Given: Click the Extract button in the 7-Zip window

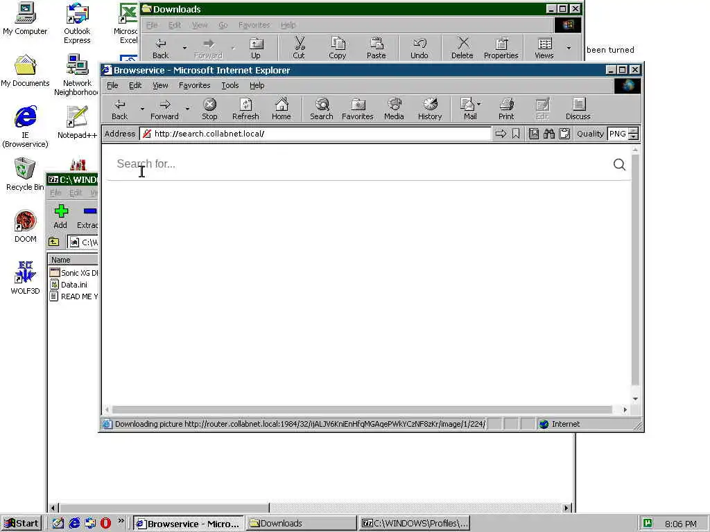Looking at the screenshot, I should 88,217.
